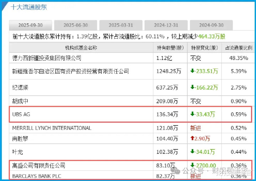
Task: Click the 持有数量(股) column header
Action: 170,48
